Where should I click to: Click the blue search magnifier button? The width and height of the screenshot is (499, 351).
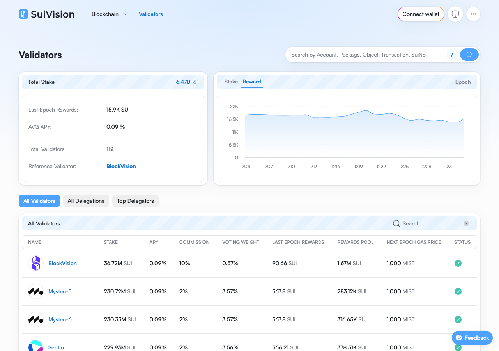[469, 55]
